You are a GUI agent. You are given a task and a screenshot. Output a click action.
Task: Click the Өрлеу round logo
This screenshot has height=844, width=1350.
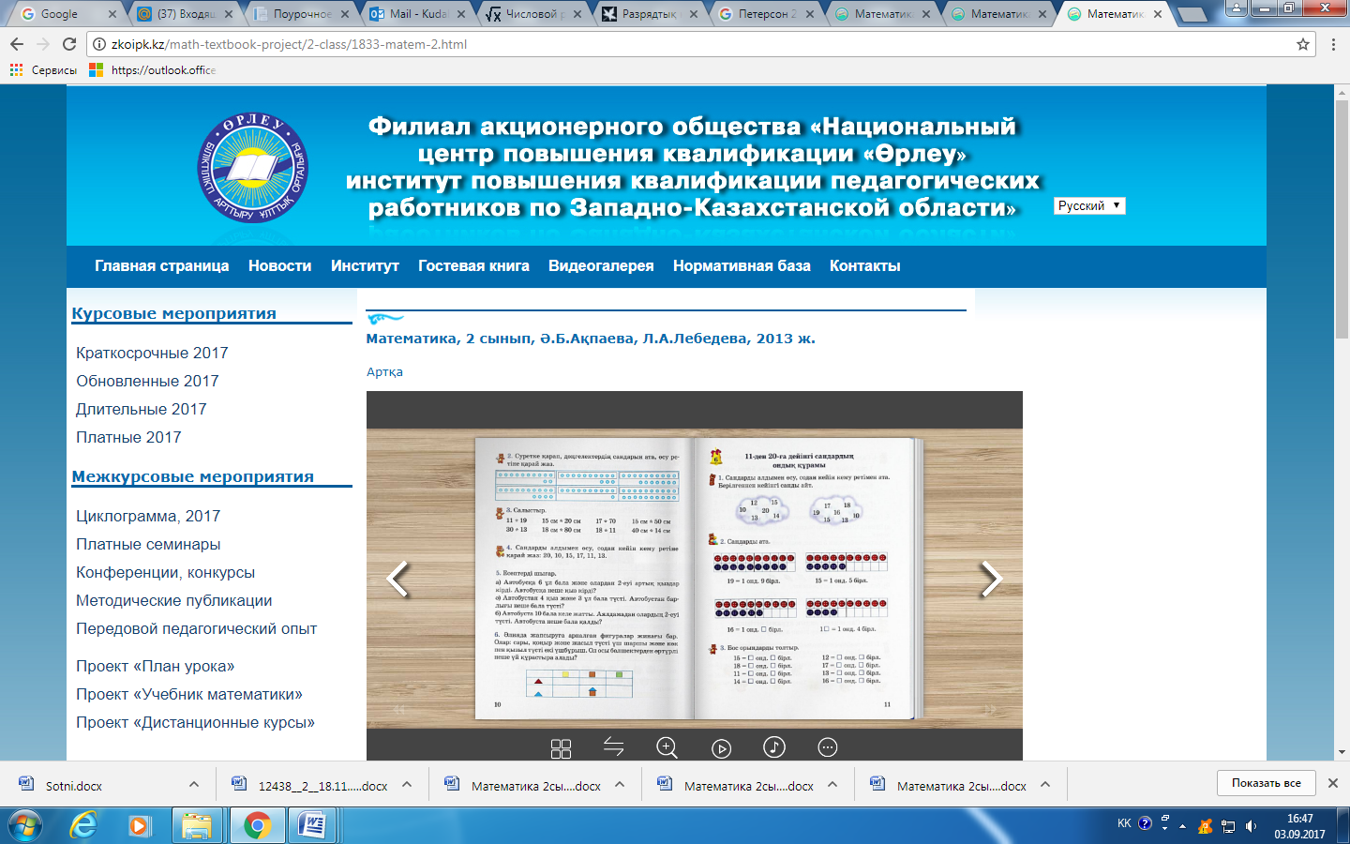253,168
